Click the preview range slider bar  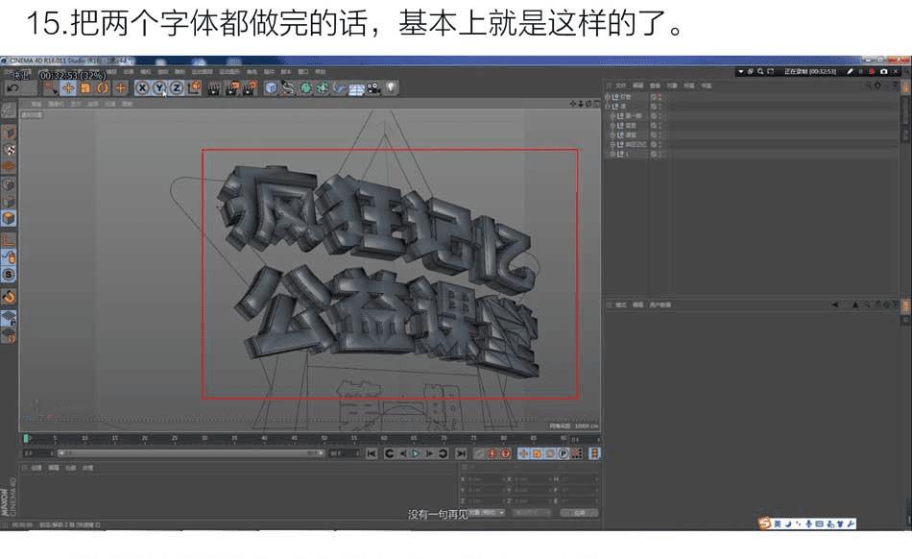(x=190, y=453)
